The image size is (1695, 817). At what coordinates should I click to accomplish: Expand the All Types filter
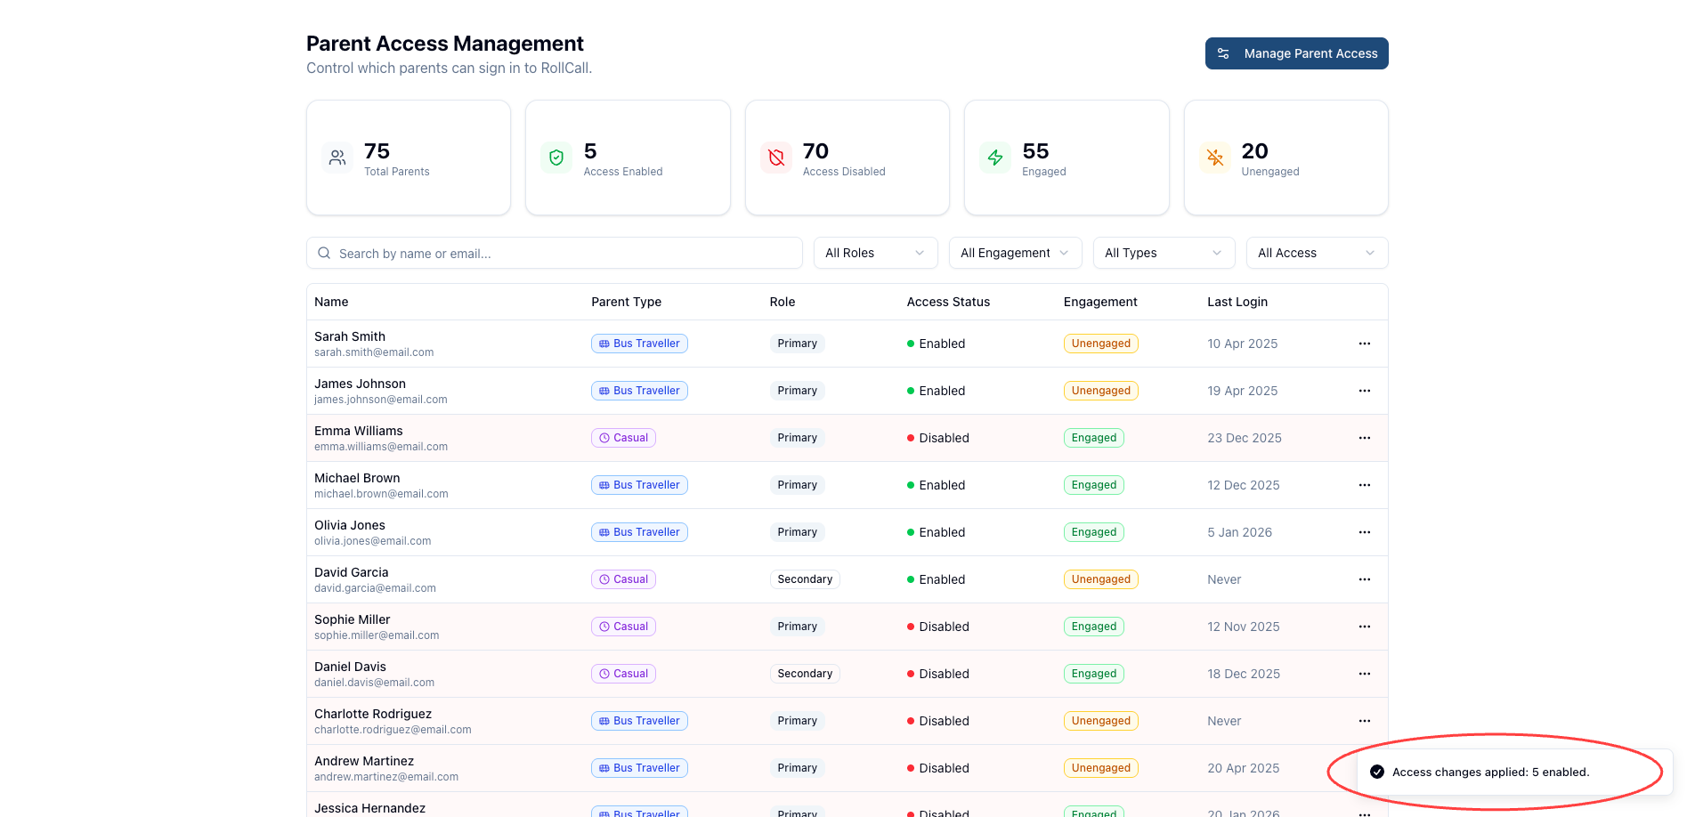[1164, 253]
